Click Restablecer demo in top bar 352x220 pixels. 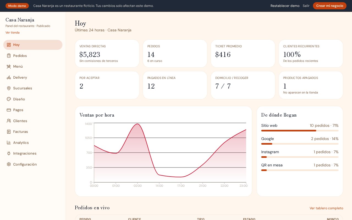click(285, 6)
